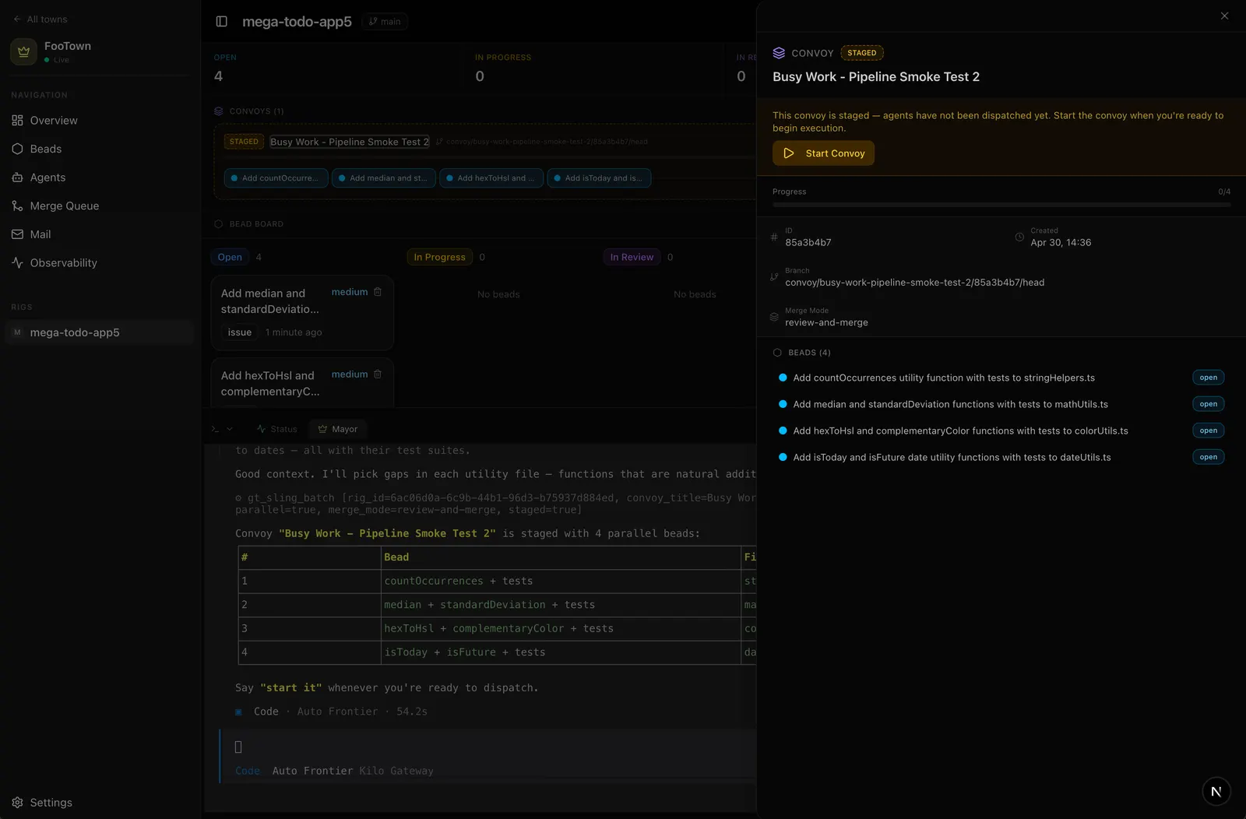Image resolution: width=1246 pixels, height=819 pixels.
Task: Switch to the Mayor tab
Action: point(337,429)
